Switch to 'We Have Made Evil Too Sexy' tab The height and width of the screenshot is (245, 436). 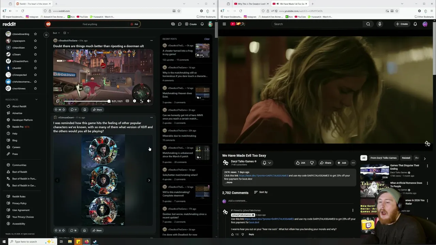[x=291, y=4]
